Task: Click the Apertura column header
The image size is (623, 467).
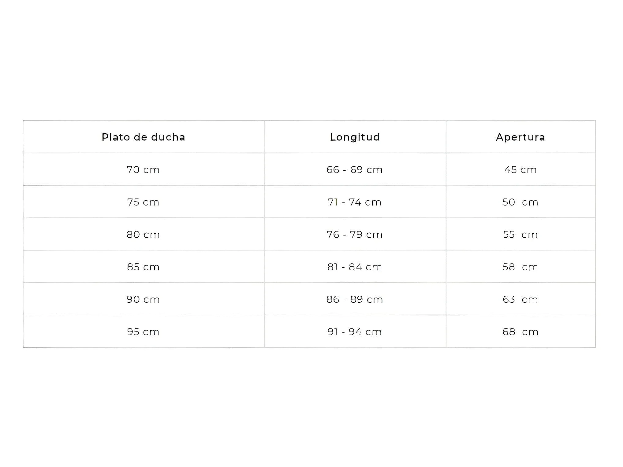Action: coord(520,137)
